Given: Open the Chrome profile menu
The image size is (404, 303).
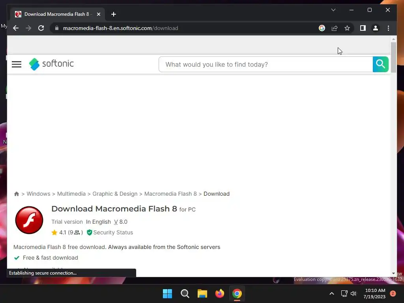Looking at the screenshot, I should tap(376, 28).
